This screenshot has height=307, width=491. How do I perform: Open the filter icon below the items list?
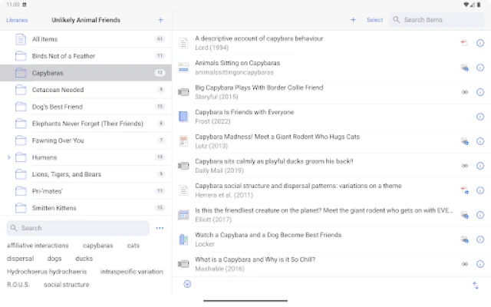(x=187, y=284)
